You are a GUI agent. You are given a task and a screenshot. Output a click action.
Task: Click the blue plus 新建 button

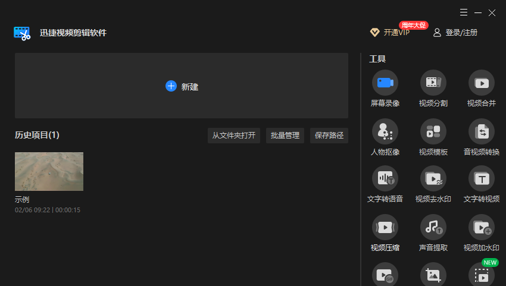(182, 86)
